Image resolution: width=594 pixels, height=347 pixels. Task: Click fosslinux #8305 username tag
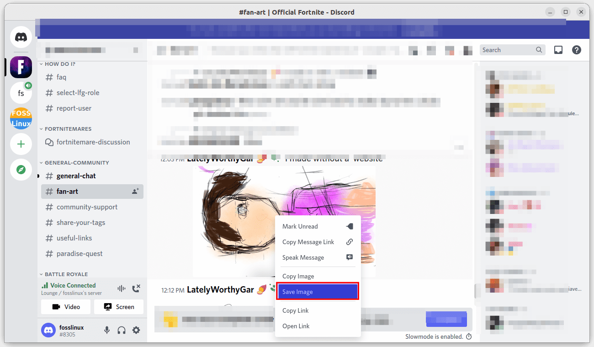pos(72,331)
